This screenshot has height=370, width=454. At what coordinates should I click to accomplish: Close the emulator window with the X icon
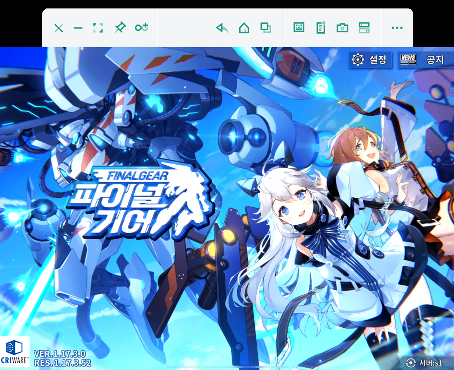tap(59, 28)
